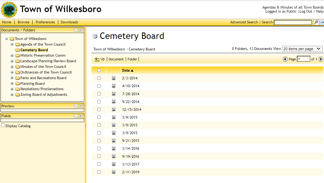The width and height of the screenshot is (324, 183).
Task: Click the Log Out link
Action: click(x=306, y=12)
